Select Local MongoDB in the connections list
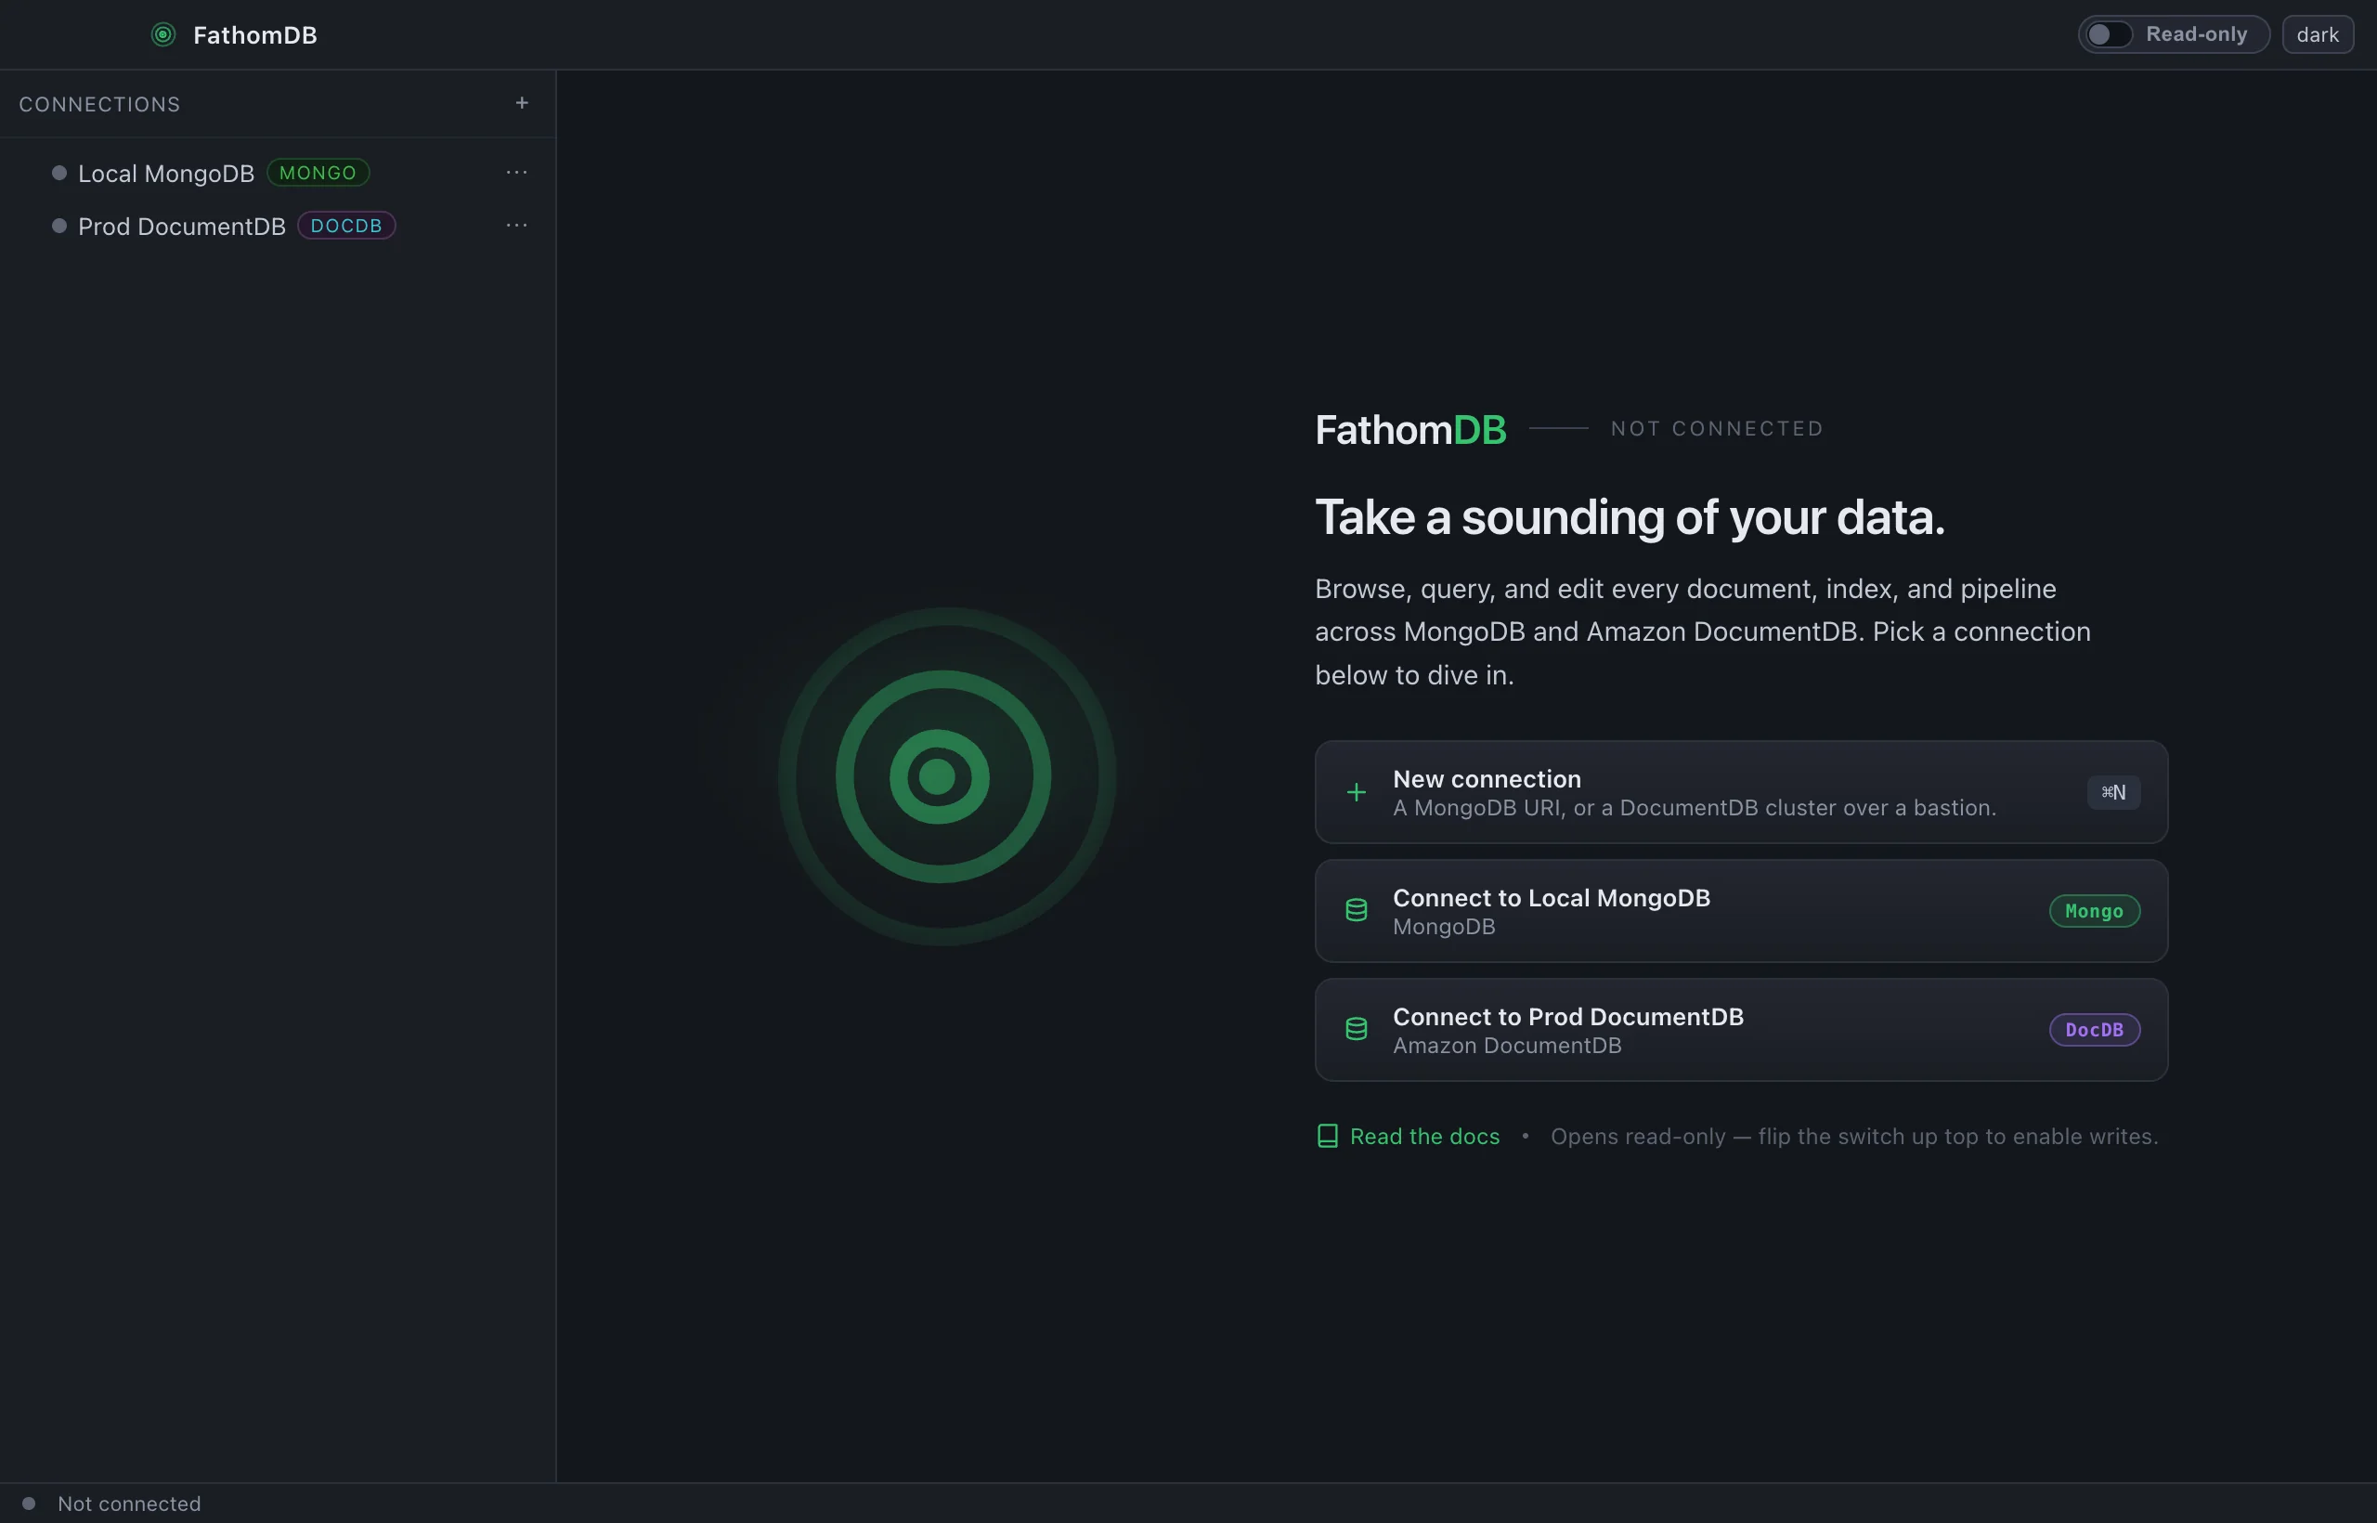Image resolution: width=2377 pixels, height=1523 pixels. pos(278,173)
